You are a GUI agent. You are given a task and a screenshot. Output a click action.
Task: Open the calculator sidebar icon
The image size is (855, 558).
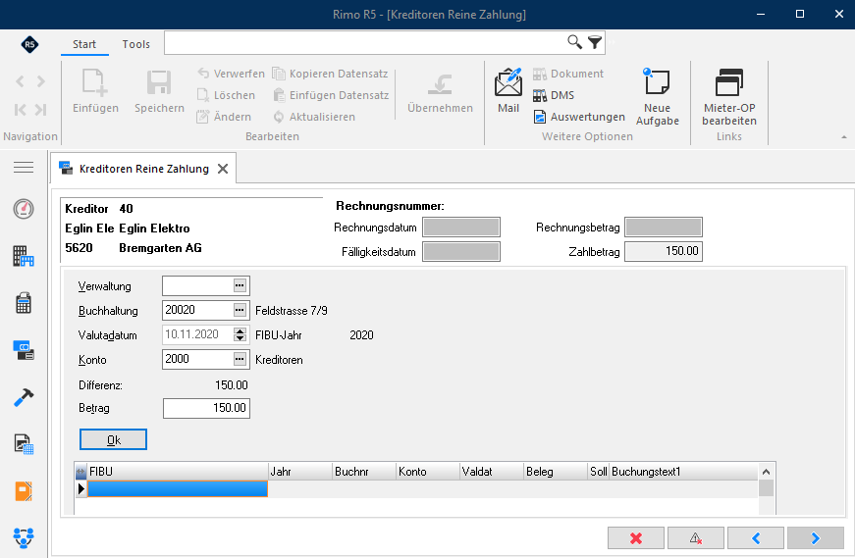click(x=24, y=303)
